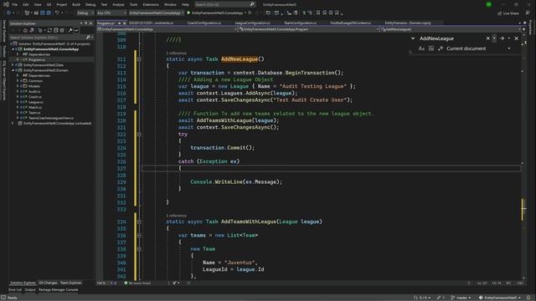Click Solution Explorer Home icon

click(25, 30)
